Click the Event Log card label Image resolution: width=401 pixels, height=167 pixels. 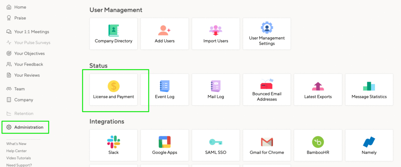click(x=164, y=97)
